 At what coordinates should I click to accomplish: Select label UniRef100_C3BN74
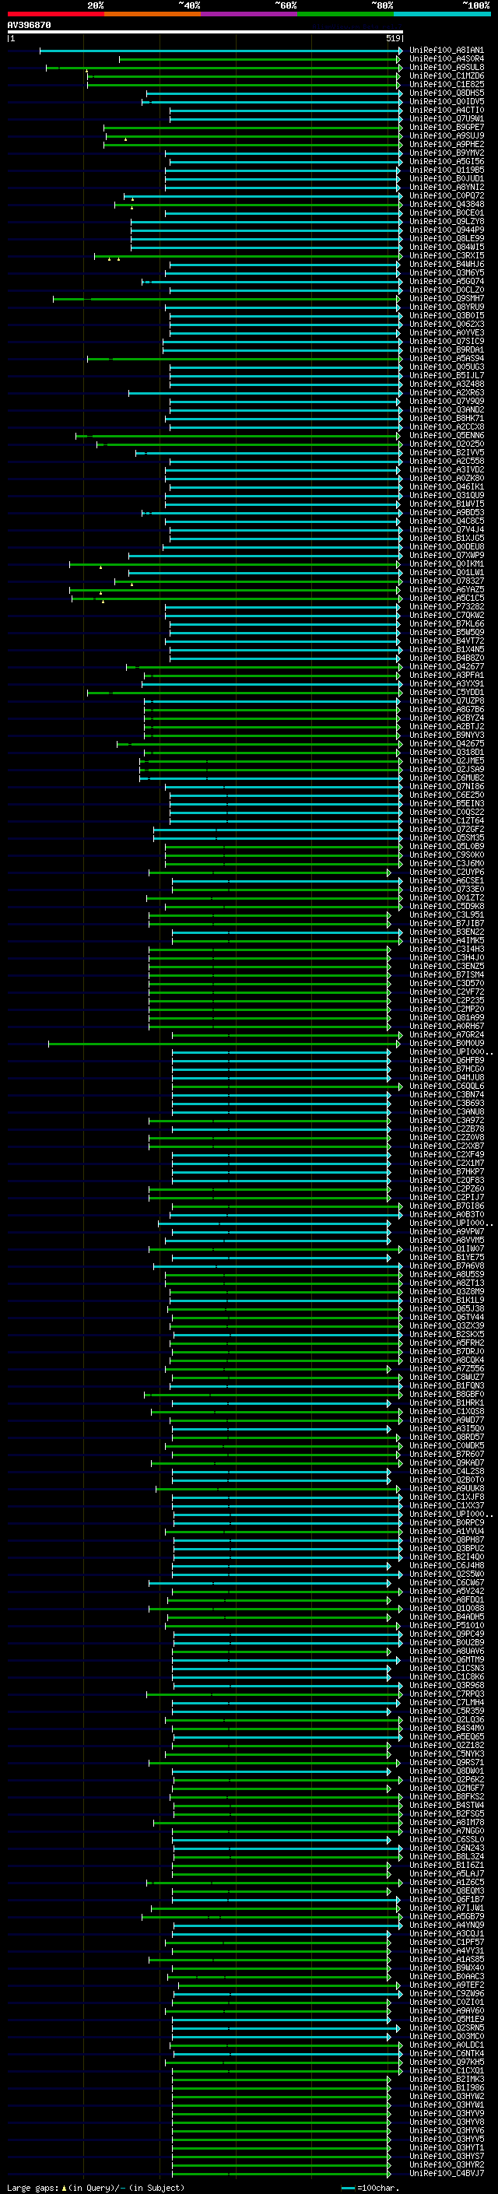(447, 1094)
